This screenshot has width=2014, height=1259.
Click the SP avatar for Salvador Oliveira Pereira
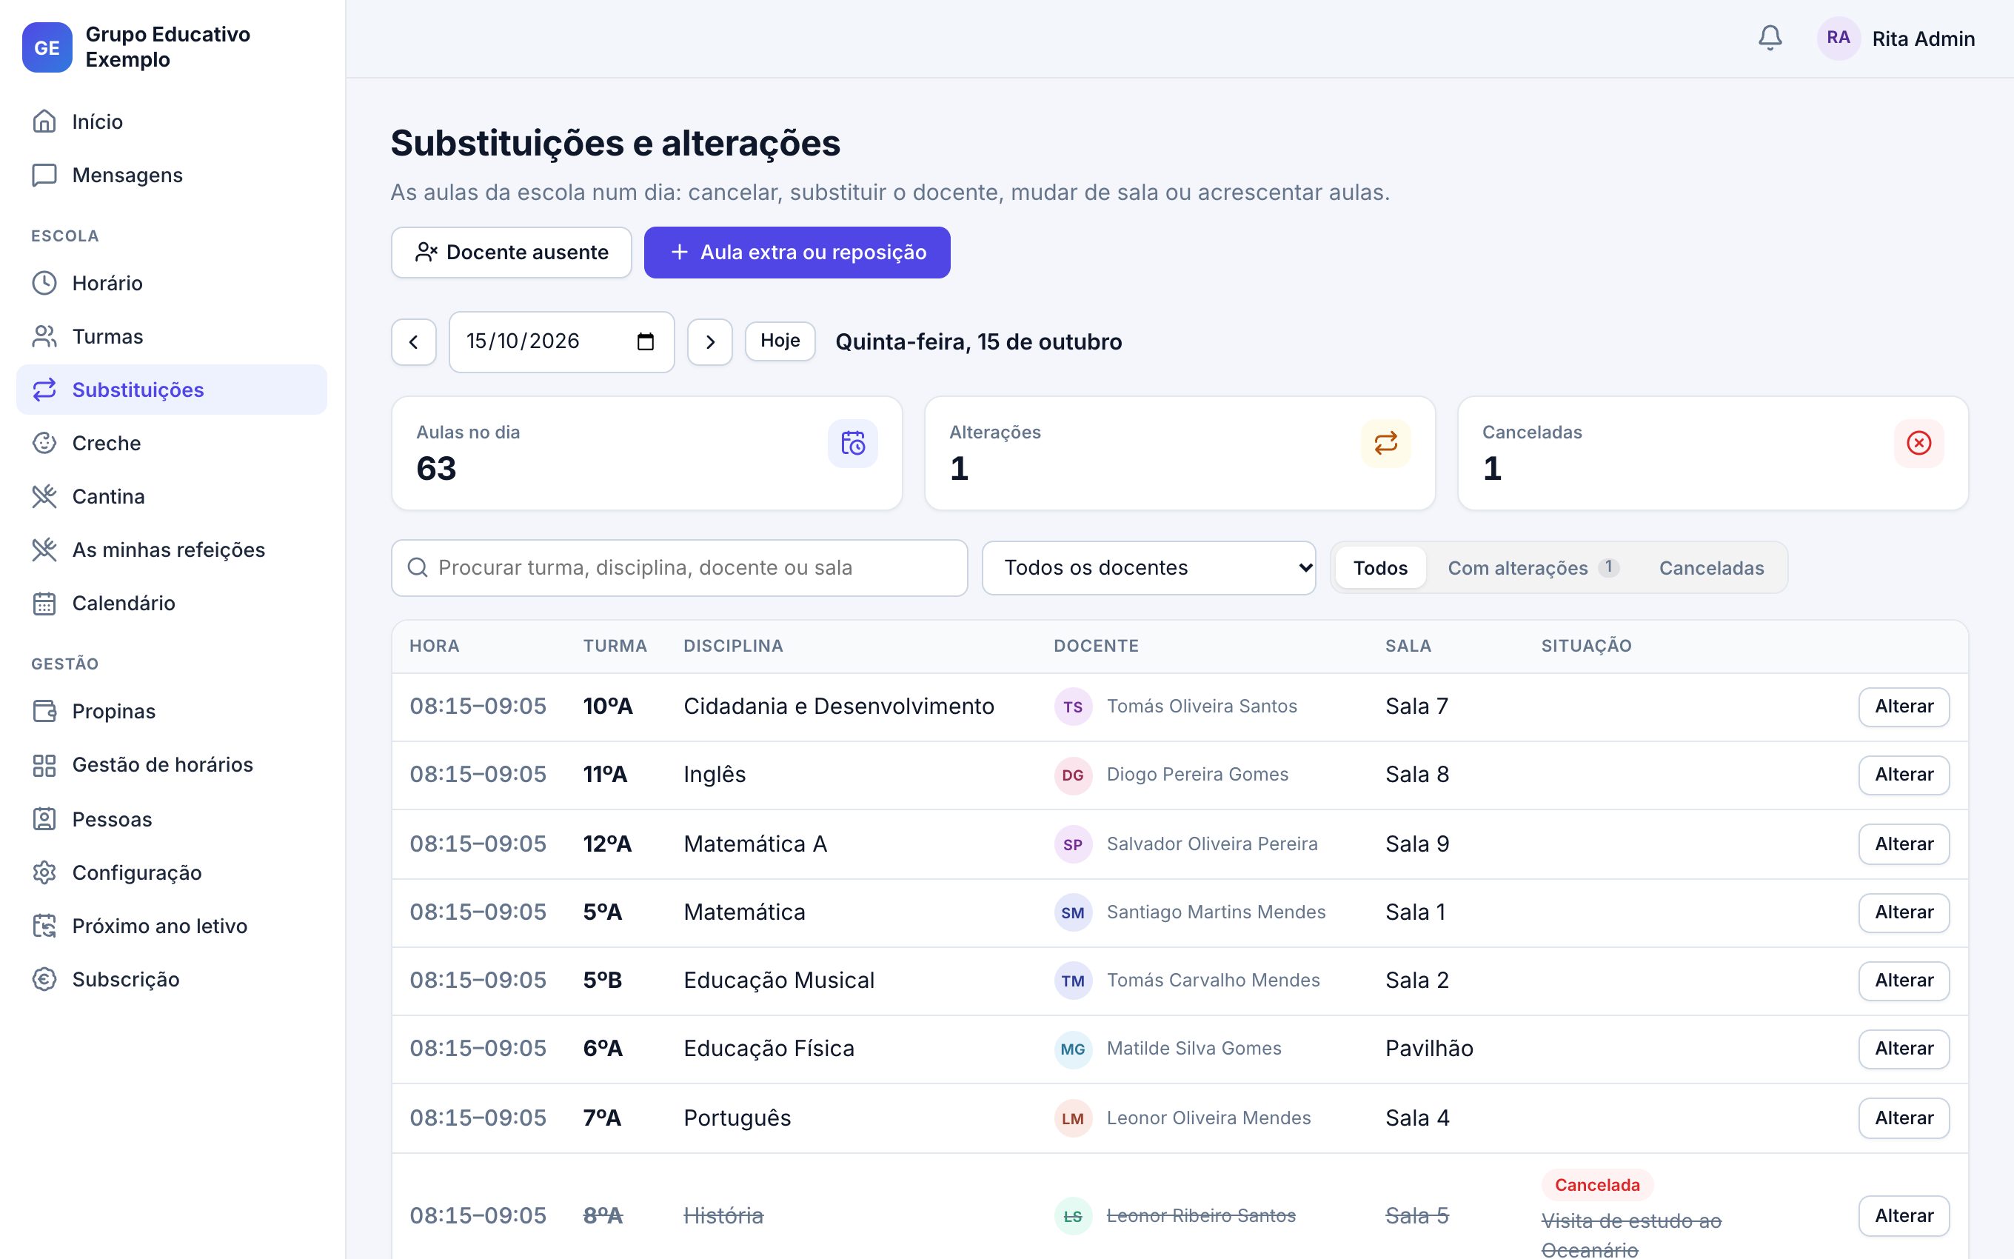[1073, 844]
